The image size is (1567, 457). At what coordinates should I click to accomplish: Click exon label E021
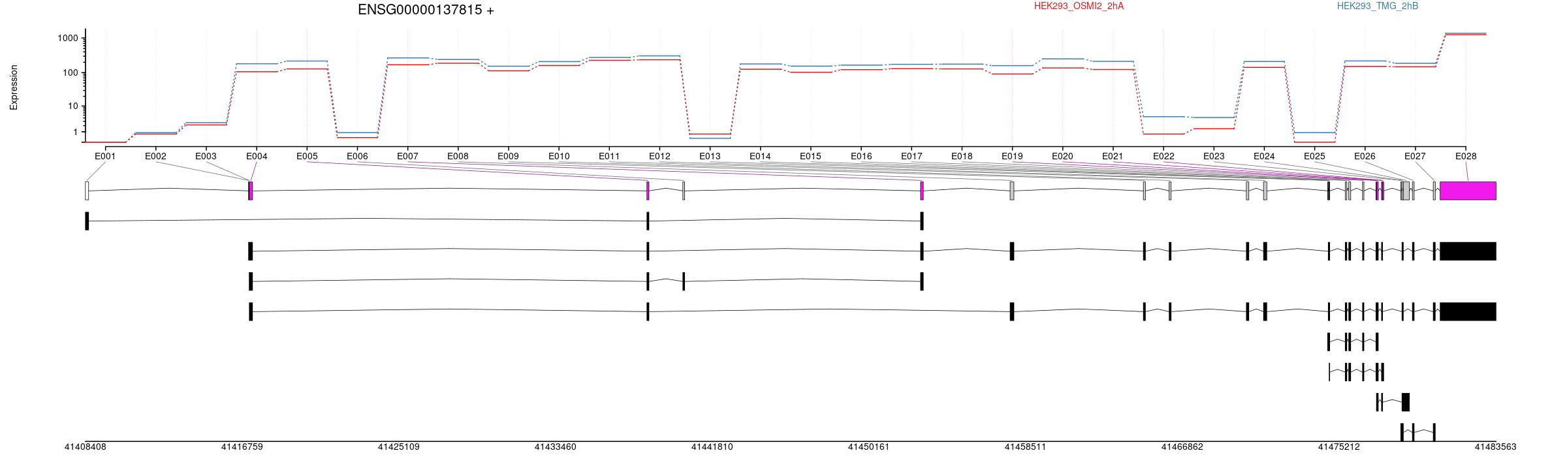(x=1113, y=156)
